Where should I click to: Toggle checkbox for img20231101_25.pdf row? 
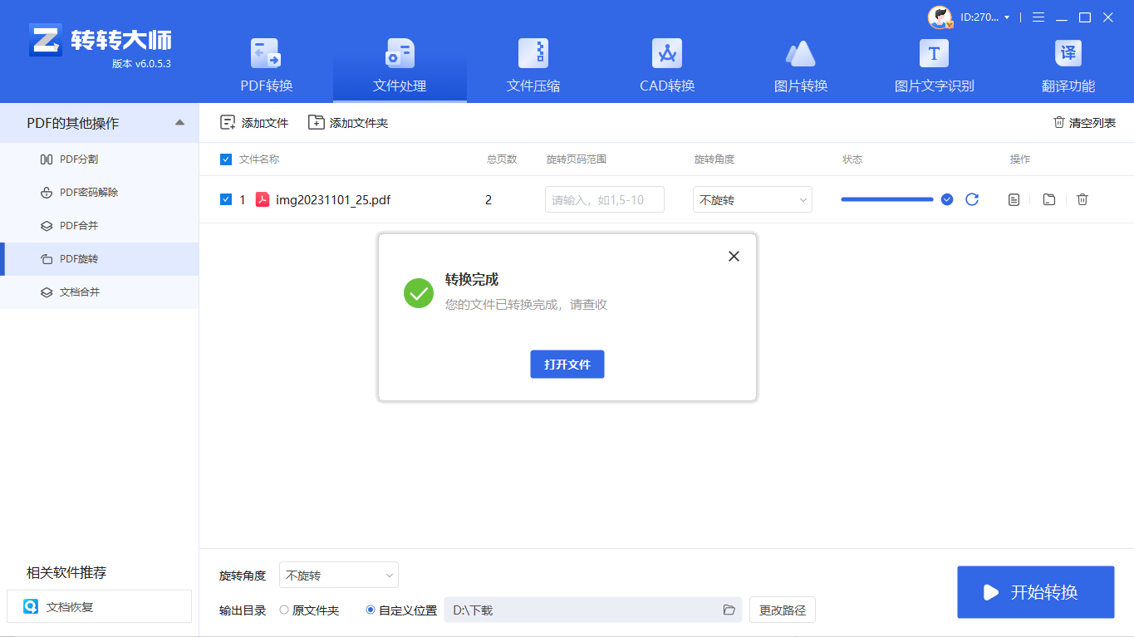pyautogui.click(x=226, y=199)
